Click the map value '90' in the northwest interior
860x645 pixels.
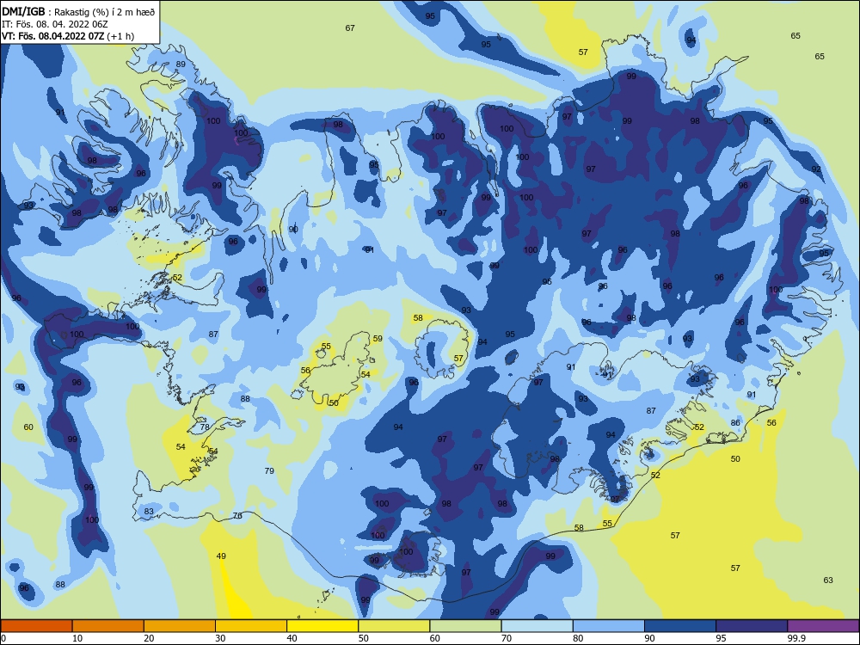293,230
